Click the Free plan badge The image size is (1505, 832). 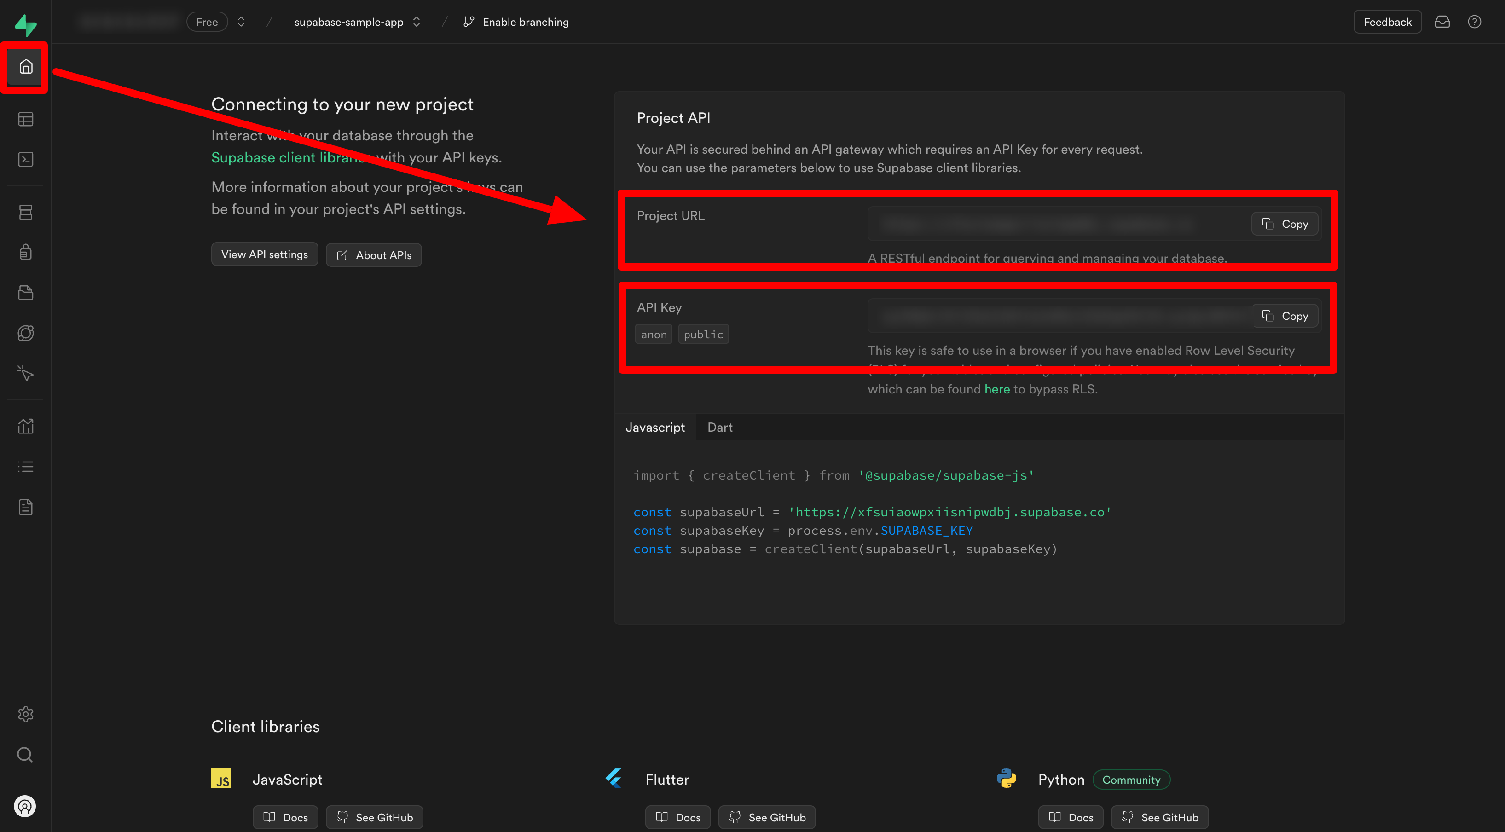coord(207,22)
